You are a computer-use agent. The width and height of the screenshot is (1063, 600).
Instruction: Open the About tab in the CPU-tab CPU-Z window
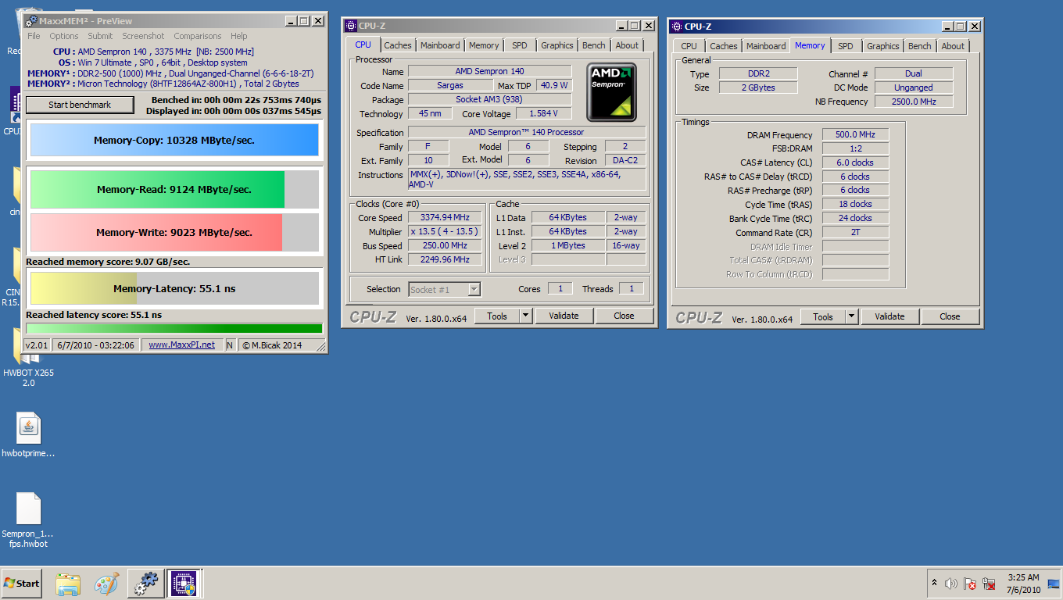pyautogui.click(x=627, y=45)
